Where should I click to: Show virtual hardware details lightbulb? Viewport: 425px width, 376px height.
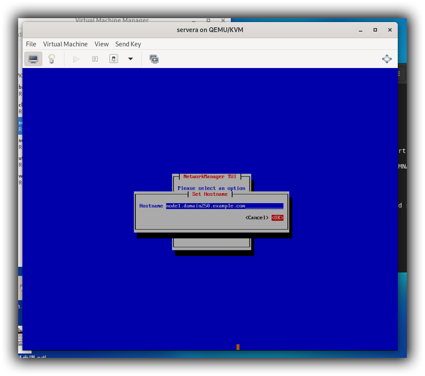(51, 59)
